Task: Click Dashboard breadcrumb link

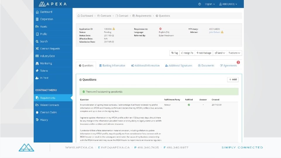Action: (x=85, y=16)
